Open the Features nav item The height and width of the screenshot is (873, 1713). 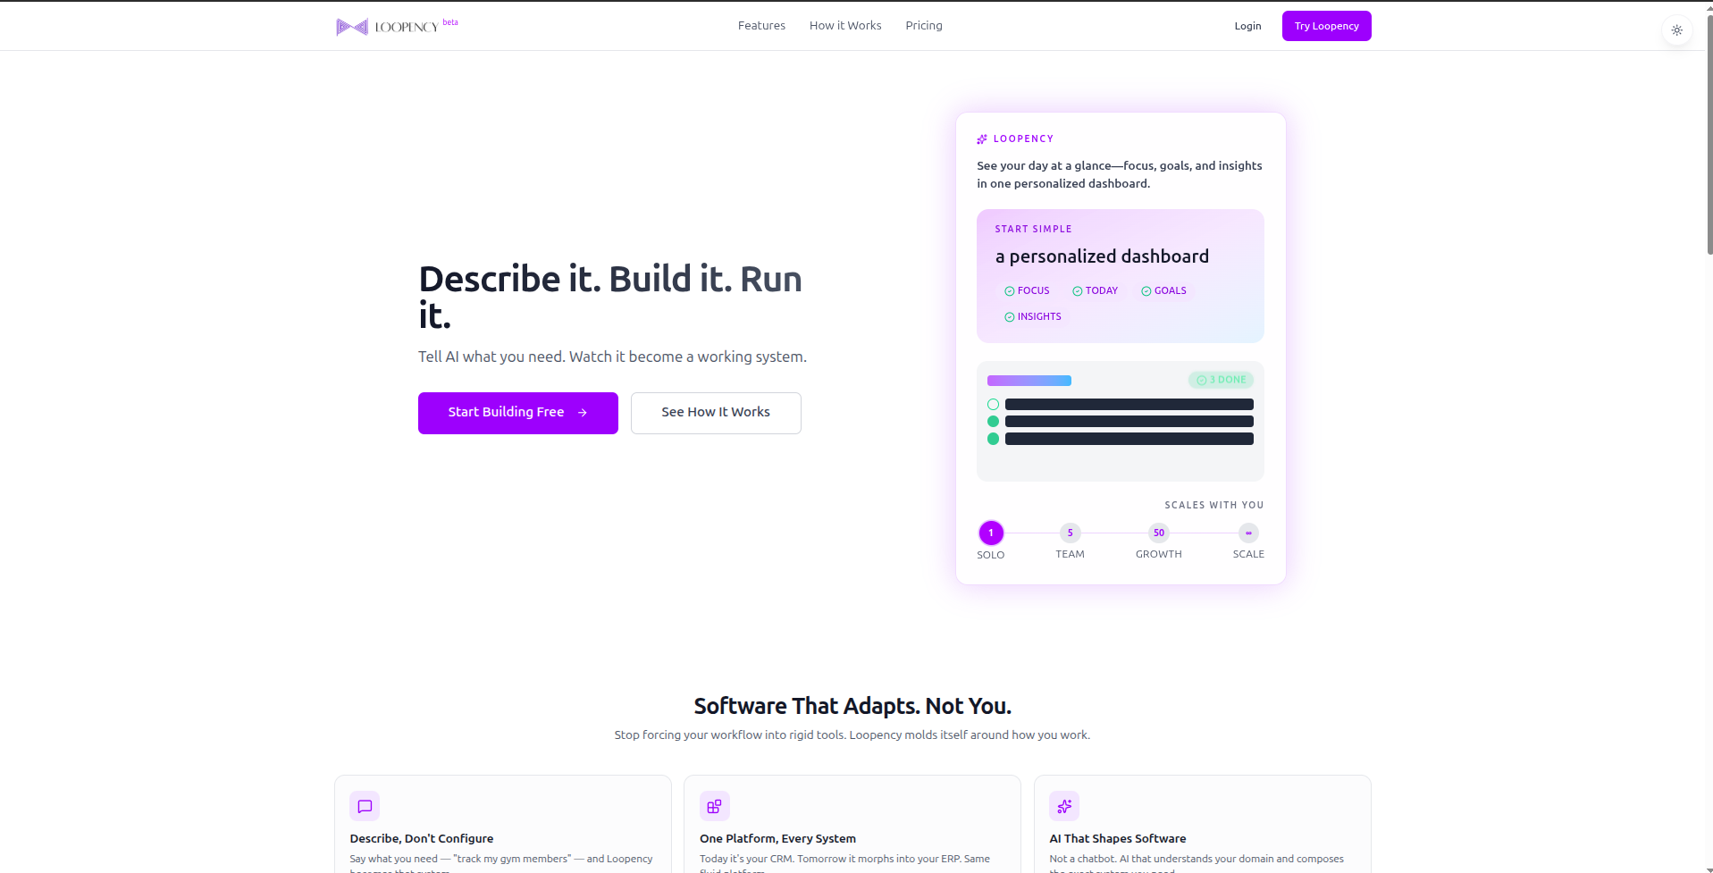761,26
